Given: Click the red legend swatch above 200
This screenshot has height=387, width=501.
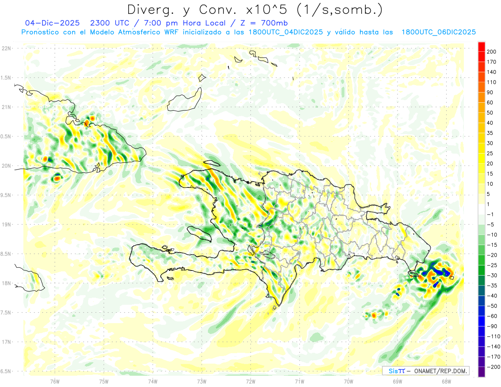Looking at the screenshot, I should (481, 47).
